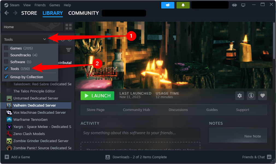Open the Store Page link
Image resolution: width=276 pixels, height=164 pixels.
pos(95,110)
